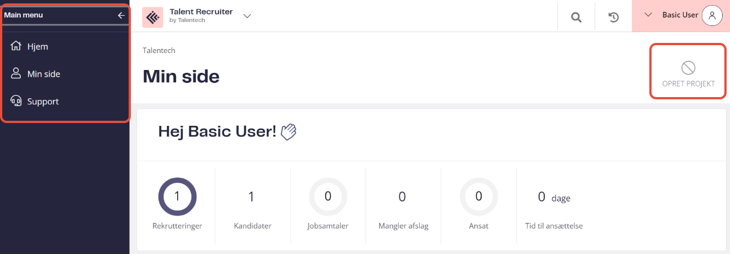
Task: Click the Rekrutteringer progress ring
Action: click(x=177, y=196)
